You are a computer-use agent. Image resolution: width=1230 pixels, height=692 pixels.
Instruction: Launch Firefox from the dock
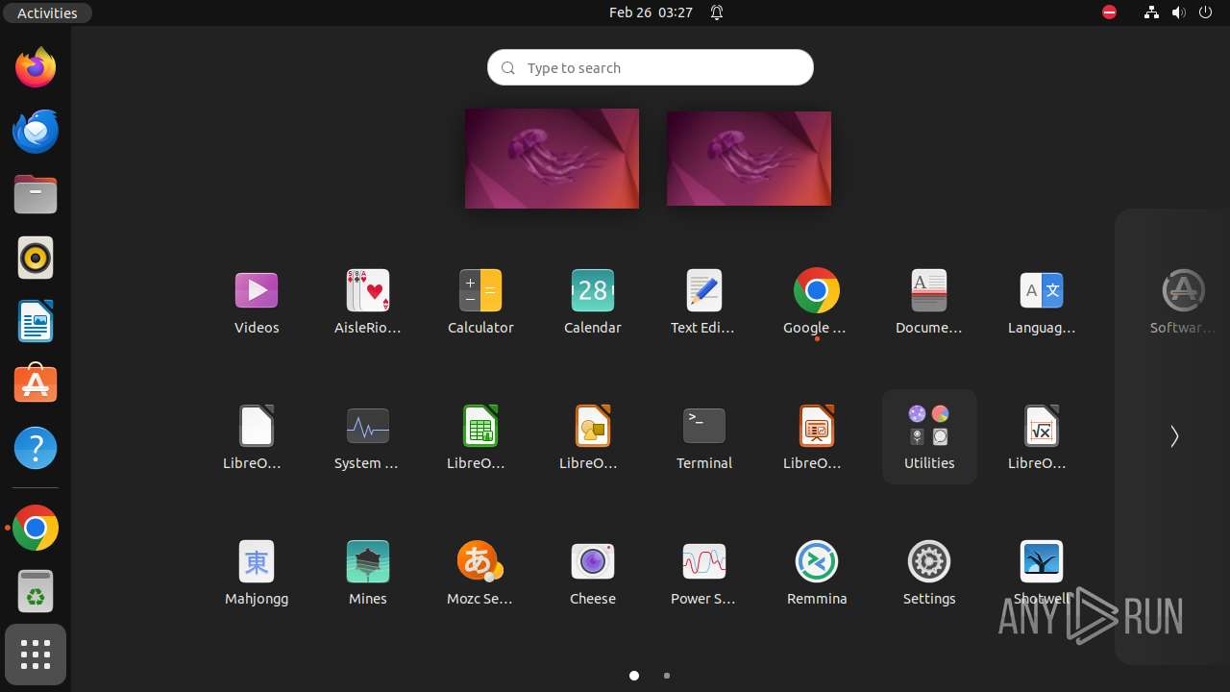pos(36,67)
